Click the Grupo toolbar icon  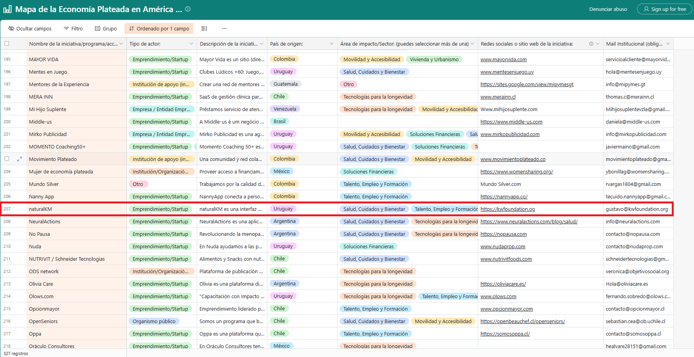click(x=98, y=28)
